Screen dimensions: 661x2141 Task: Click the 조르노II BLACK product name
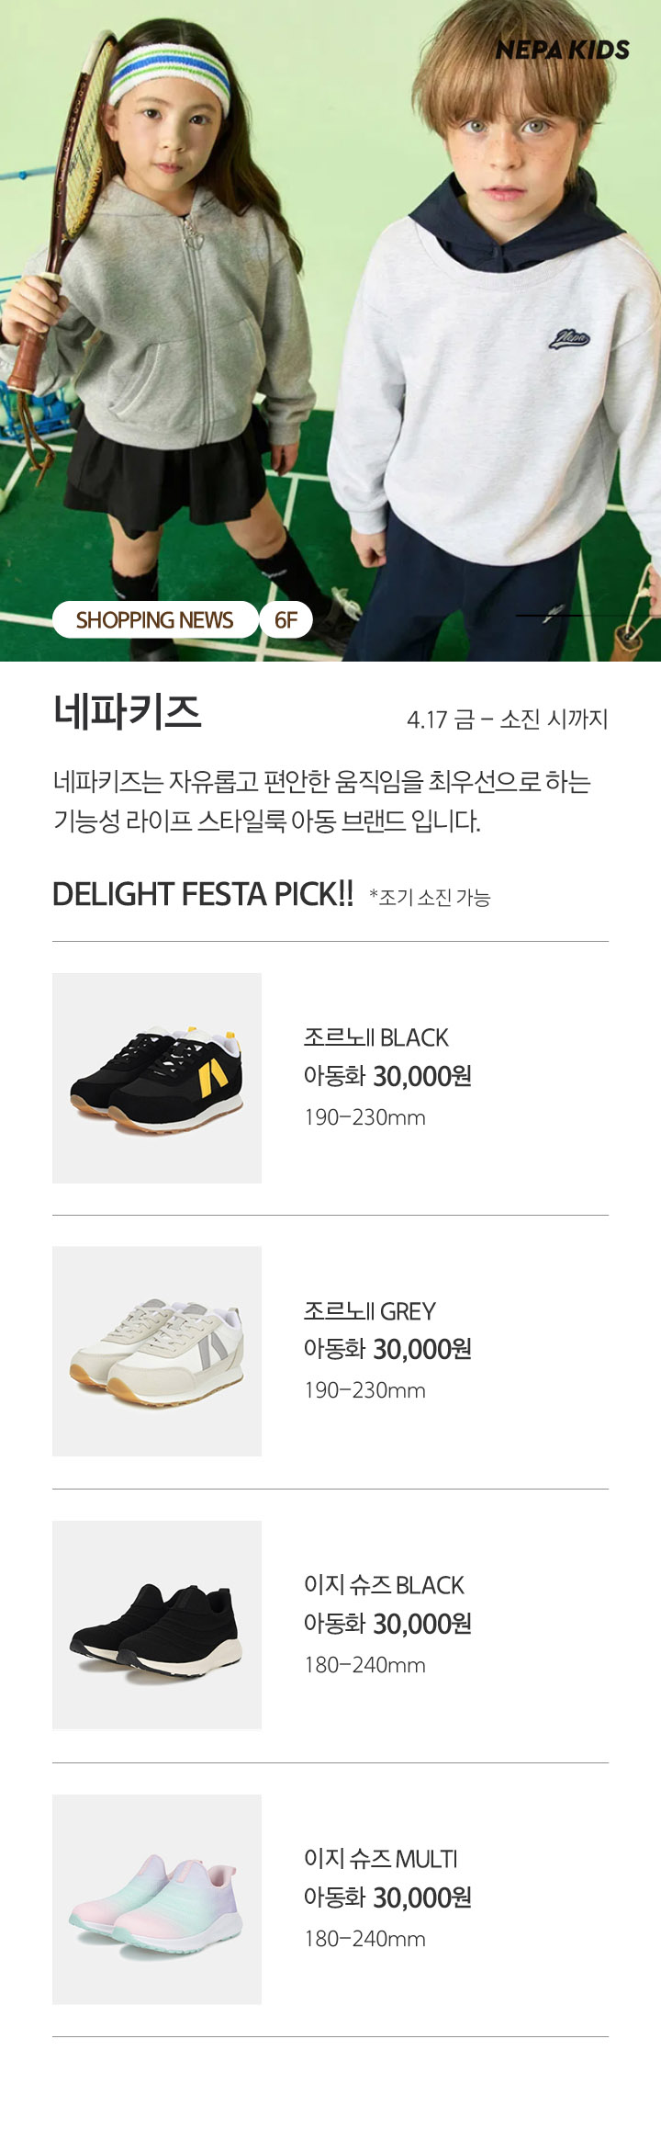point(376,1037)
